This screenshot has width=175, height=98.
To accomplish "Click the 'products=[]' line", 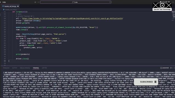I will click(21, 36).
